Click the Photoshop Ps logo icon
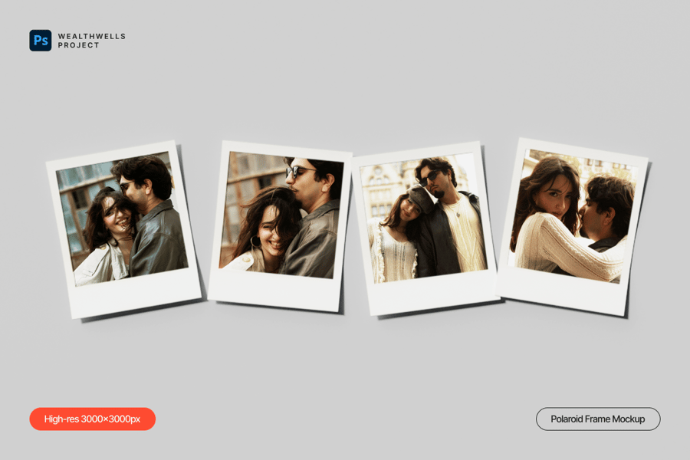 (41, 41)
